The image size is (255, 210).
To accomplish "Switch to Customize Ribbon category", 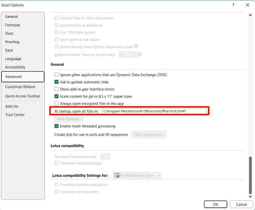I will pos(20,87).
